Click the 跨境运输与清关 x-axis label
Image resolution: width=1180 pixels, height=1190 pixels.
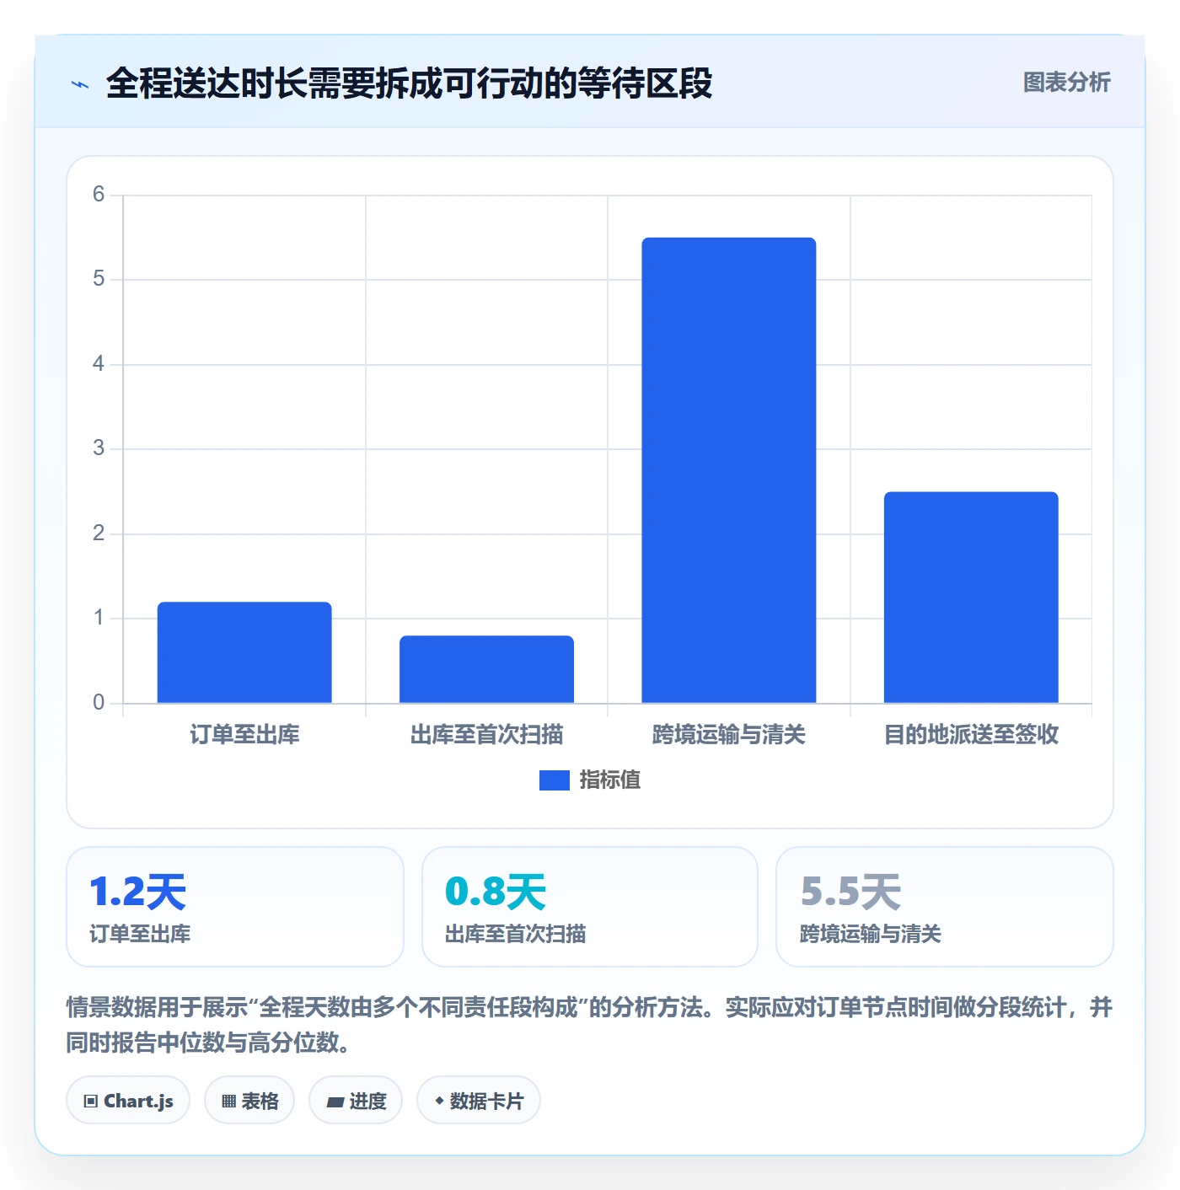(729, 735)
